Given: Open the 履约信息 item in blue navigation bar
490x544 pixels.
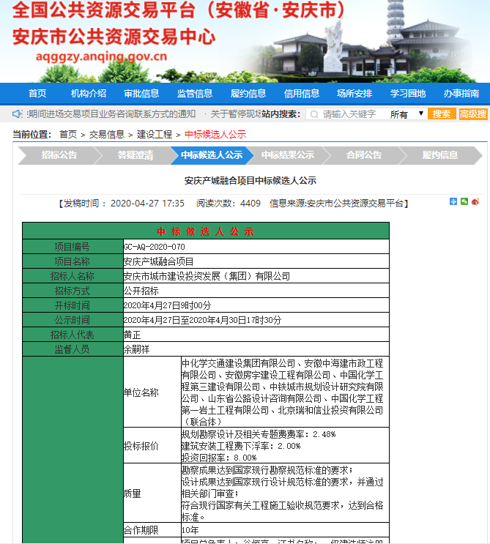Looking at the screenshot, I should point(248,93).
